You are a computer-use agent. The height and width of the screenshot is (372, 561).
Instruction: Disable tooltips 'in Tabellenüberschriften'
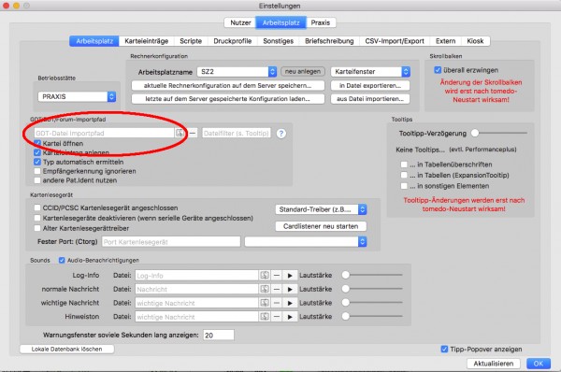click(404, 165)
